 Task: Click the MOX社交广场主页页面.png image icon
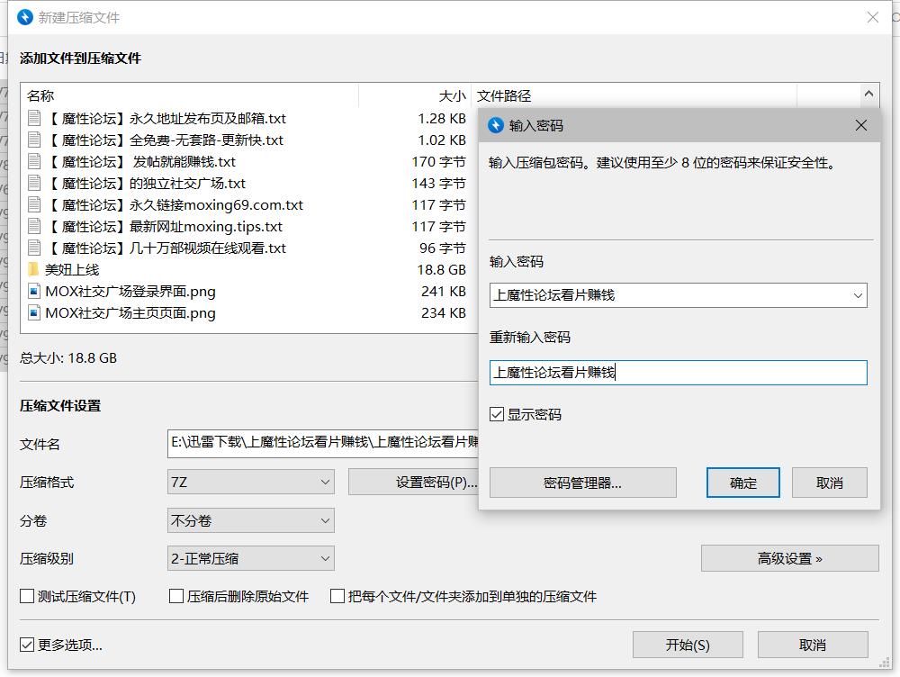tap(34, 313)
